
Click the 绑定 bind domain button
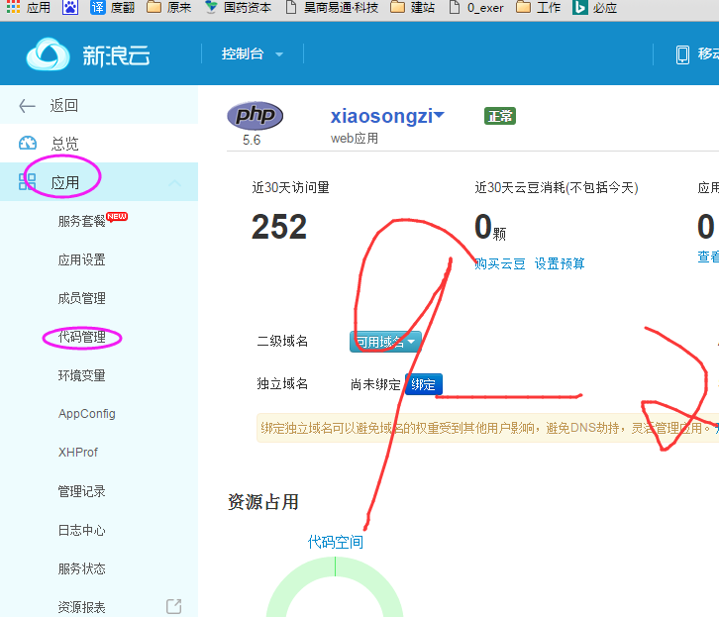click(x=423, y=384)
